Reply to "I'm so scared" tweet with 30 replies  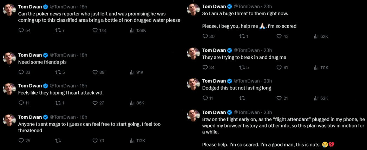pos(205,36)
